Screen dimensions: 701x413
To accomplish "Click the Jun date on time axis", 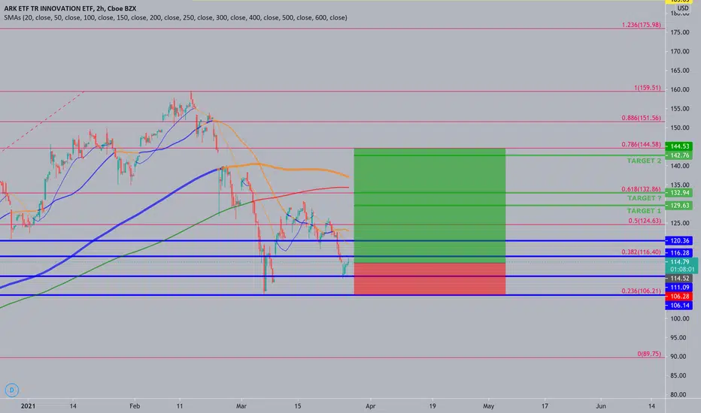I will click(601, 406).
